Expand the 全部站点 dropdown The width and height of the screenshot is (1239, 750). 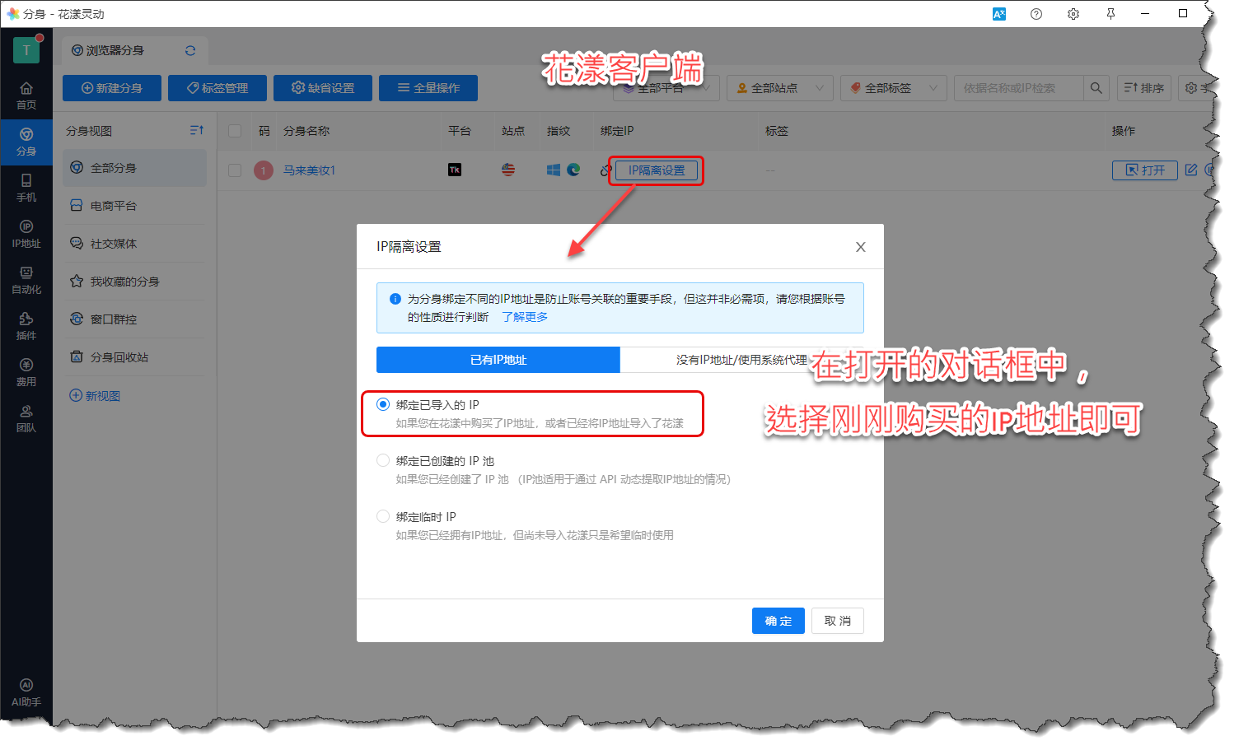pyautogui.click(x=780, y=88)
